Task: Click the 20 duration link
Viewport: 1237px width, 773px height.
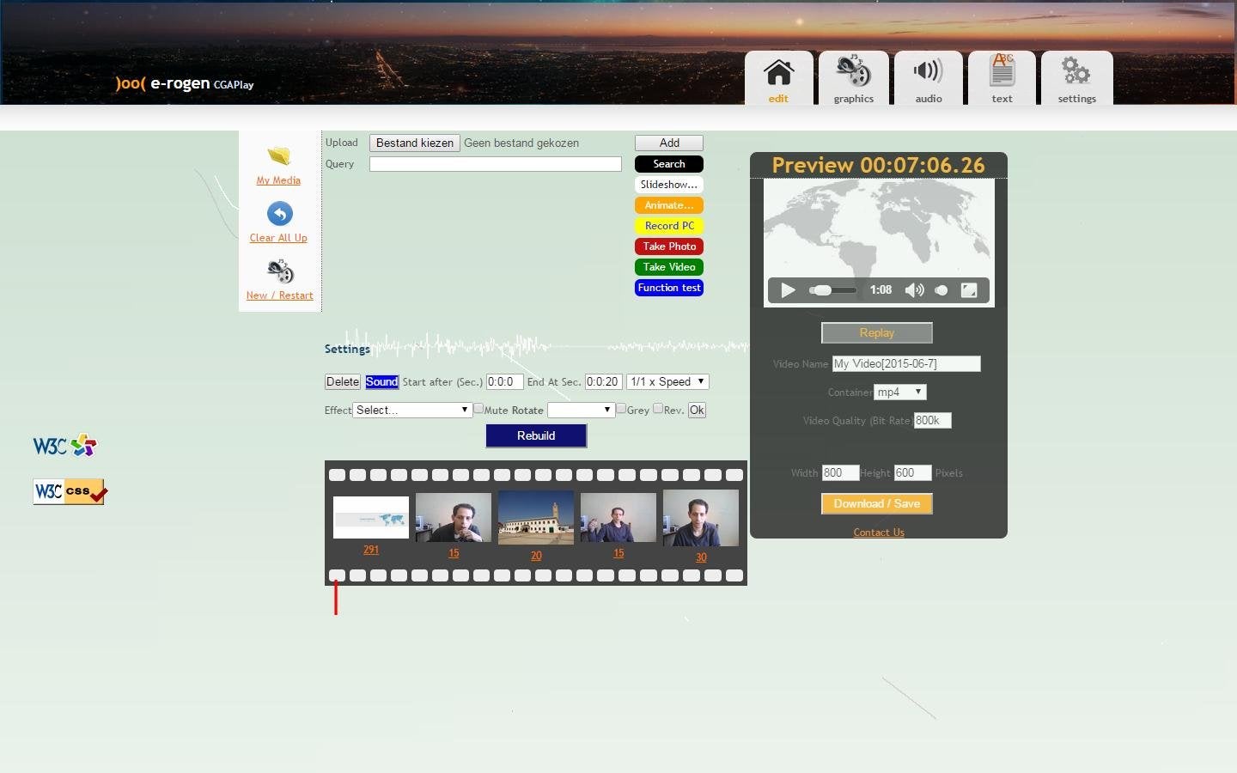Action: [536, 556]
